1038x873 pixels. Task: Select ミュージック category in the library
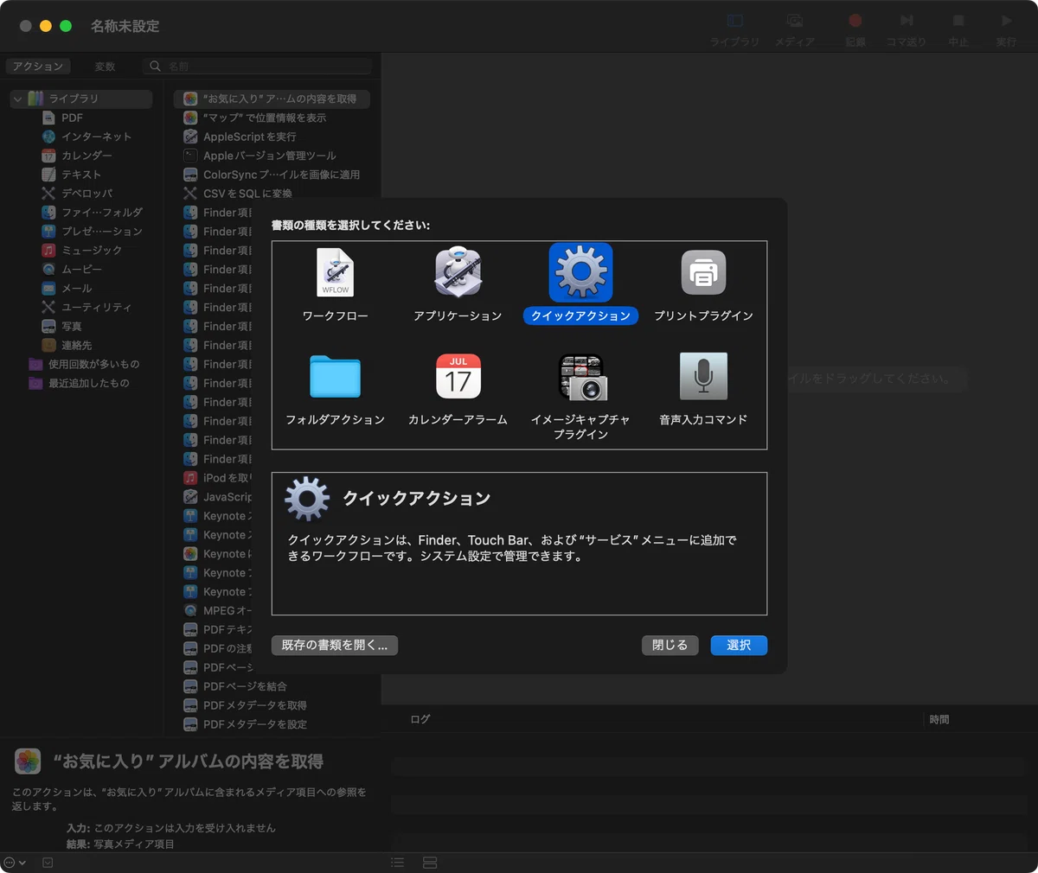point(82,251)
